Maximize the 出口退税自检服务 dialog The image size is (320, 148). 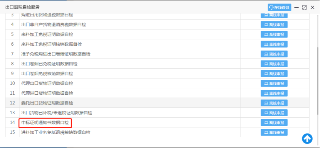304,8
